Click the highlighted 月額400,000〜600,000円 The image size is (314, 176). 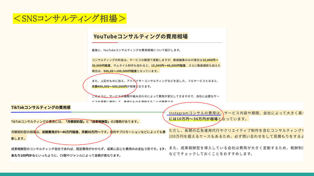click(109, 87)
